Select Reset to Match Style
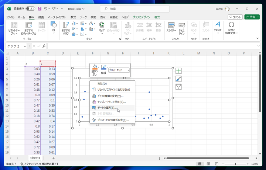The image size is (266, 170). pos(112,90)
